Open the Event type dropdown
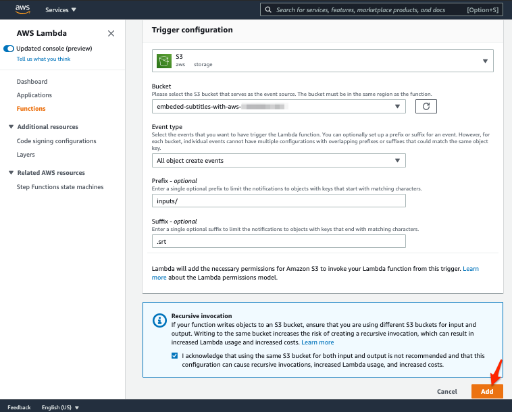Screen dimensions: 512x412 coord(278,161)
